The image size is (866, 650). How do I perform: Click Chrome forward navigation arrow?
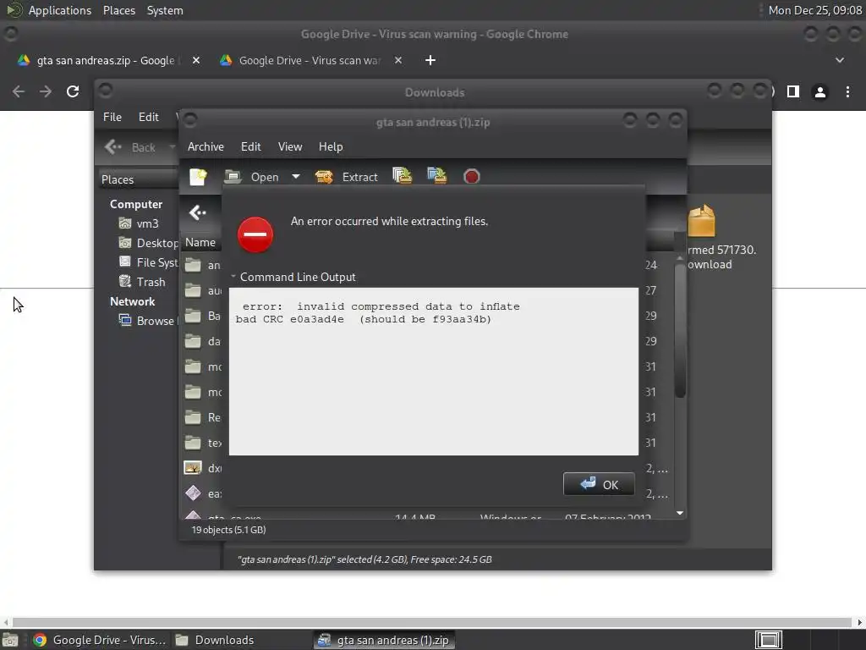46,91
